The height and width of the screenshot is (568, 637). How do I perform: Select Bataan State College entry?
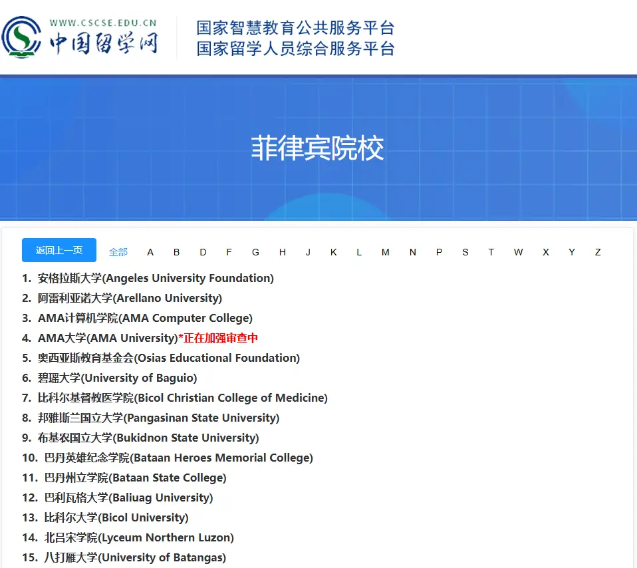coord(135,478)
